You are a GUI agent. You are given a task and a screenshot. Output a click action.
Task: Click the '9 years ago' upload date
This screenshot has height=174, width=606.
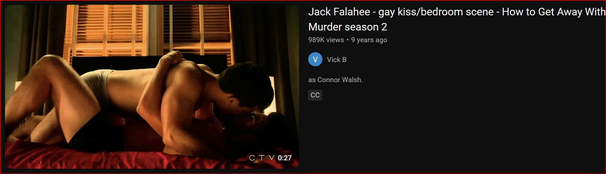click(369, 40)
